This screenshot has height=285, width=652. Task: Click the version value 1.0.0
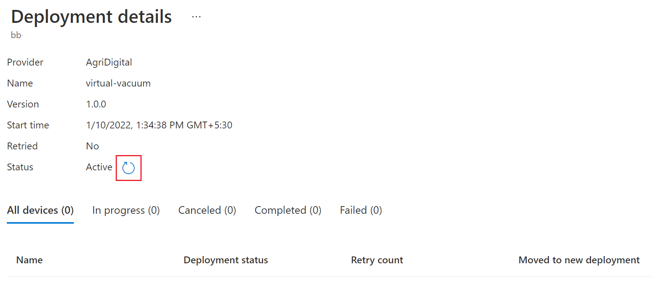pos(96,104)
